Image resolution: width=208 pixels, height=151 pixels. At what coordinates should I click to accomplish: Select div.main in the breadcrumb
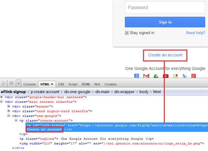102,92
